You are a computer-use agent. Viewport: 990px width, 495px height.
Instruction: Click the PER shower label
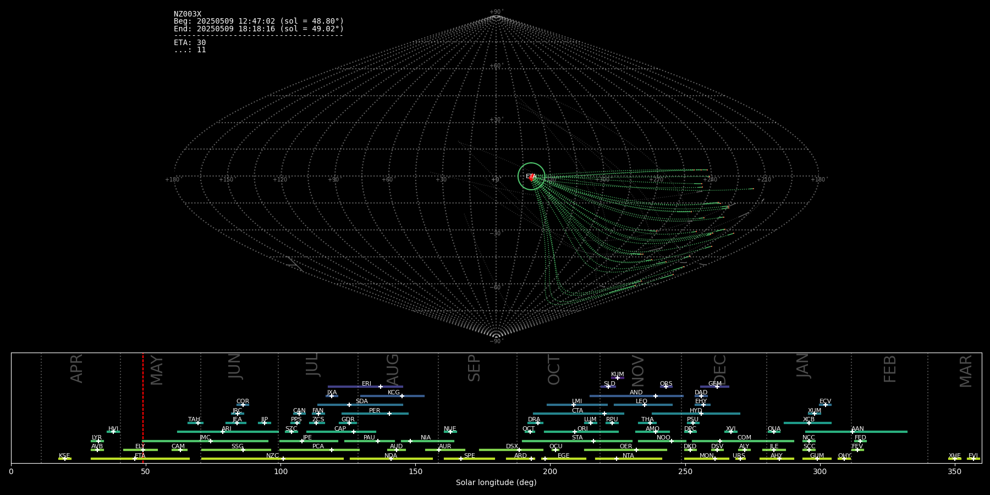[375, 410]
